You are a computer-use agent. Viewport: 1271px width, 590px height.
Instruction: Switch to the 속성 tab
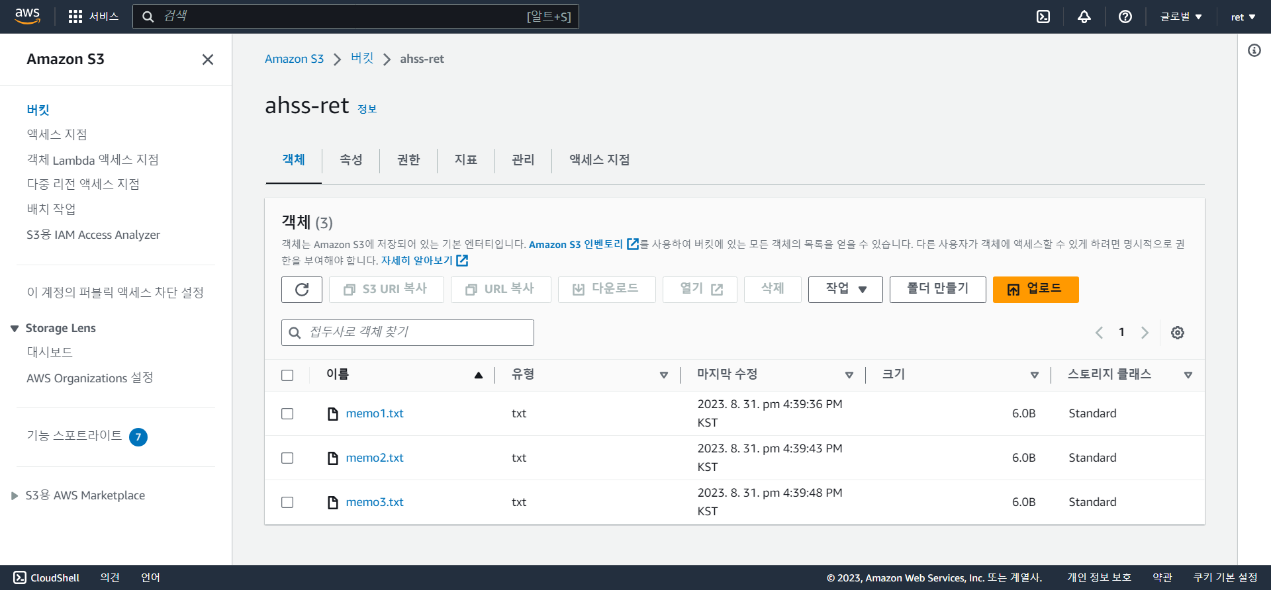(351, 159)
